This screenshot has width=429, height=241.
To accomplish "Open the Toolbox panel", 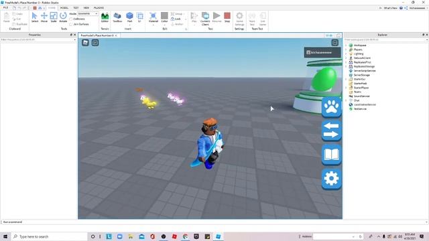I will [x=117, y=17].
